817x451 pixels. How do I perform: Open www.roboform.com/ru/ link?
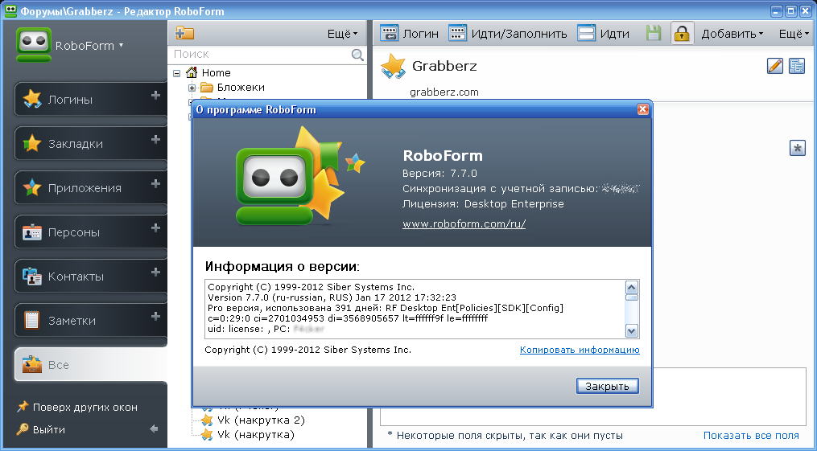point(464,223)
